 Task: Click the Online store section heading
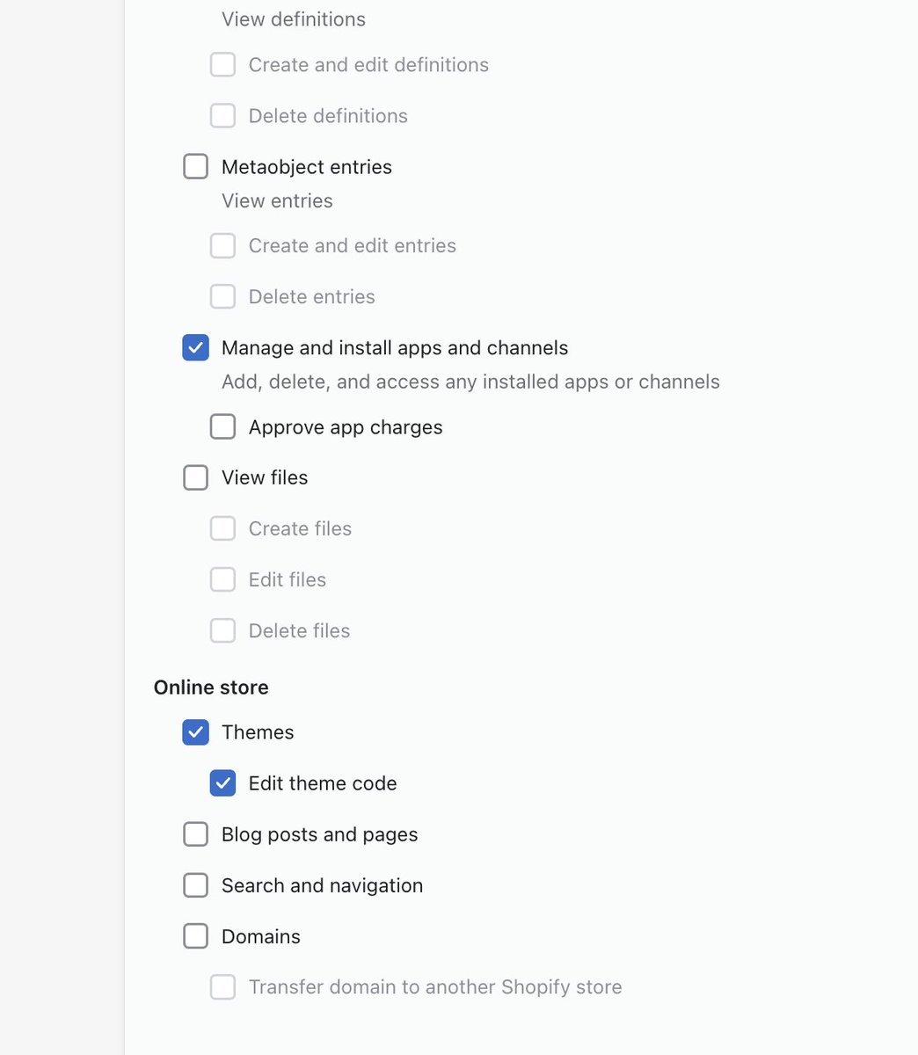coord(211,688)
